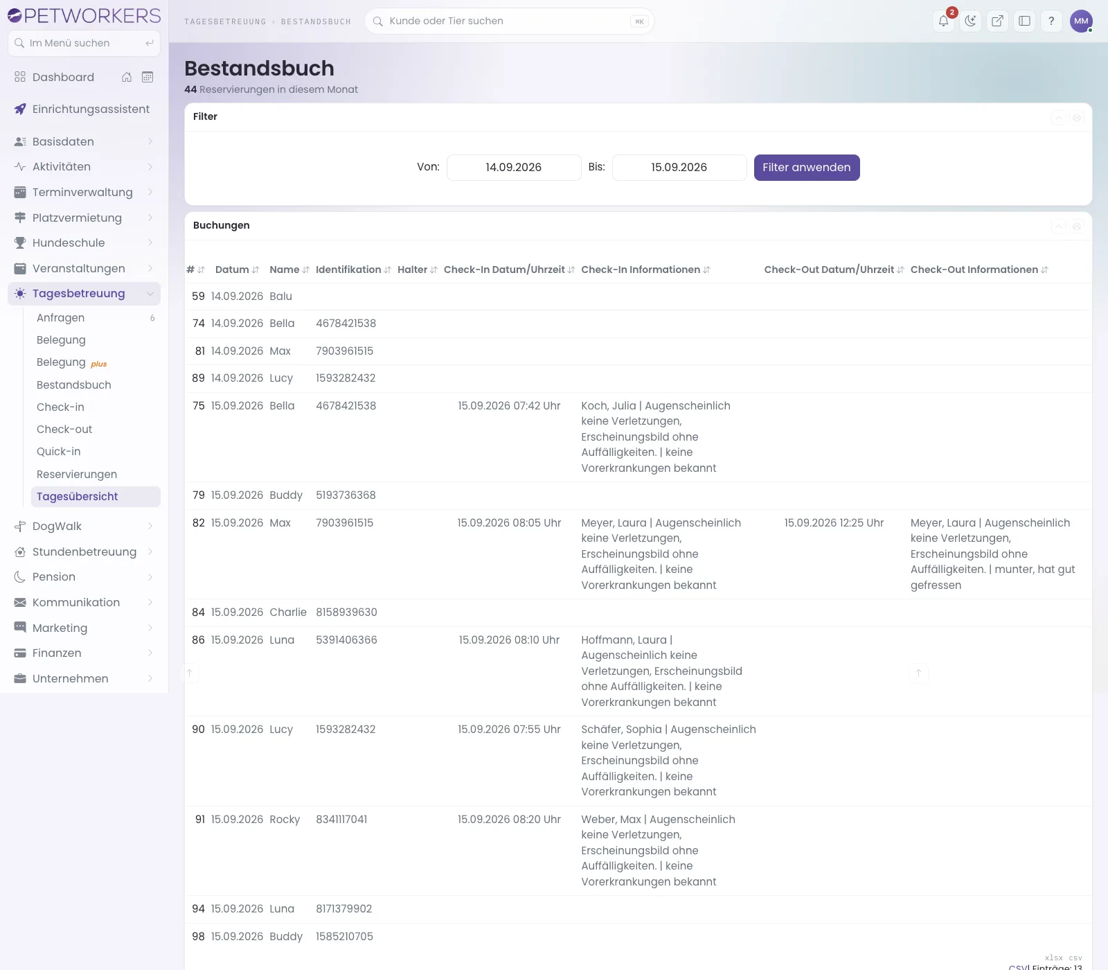Click the Von date field
The width and height of the screenshot is (1108, 970).
[514, 168]
